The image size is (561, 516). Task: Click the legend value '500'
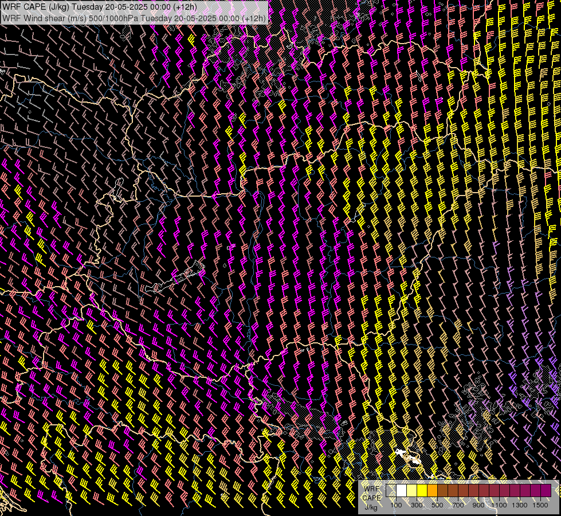[x=437, y=505]
